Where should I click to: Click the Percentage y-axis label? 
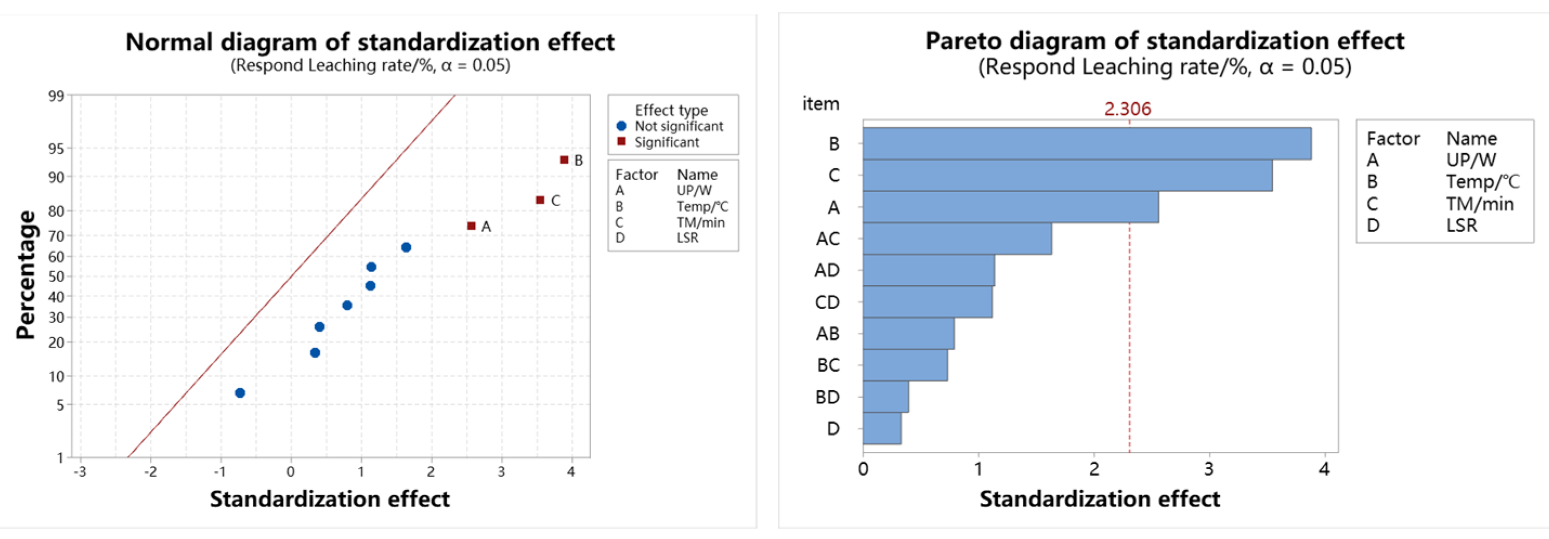tap(25, 274)
